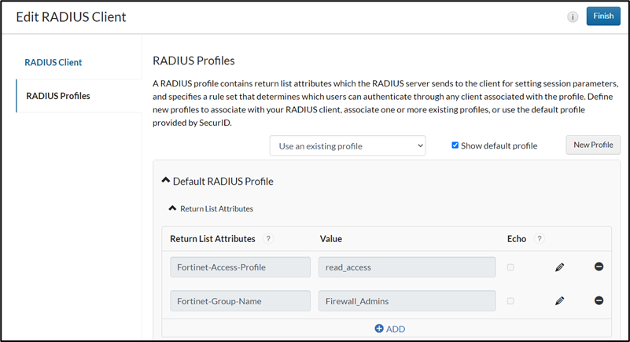Remove the Fortinet-Group-Name attribute row
Viewport: 630px width, 342px height.
click(x=599, y=300)
